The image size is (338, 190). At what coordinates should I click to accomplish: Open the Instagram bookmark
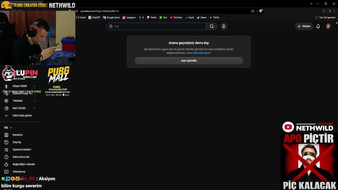point(129,17)
